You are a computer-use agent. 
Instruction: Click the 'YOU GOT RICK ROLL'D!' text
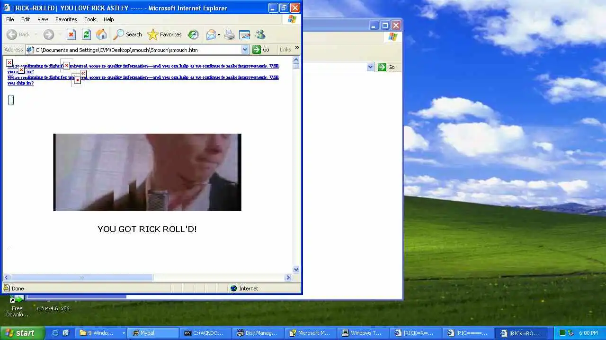[x=147, y=229]
